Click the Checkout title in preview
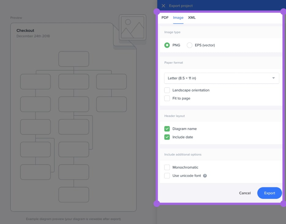 25,31
